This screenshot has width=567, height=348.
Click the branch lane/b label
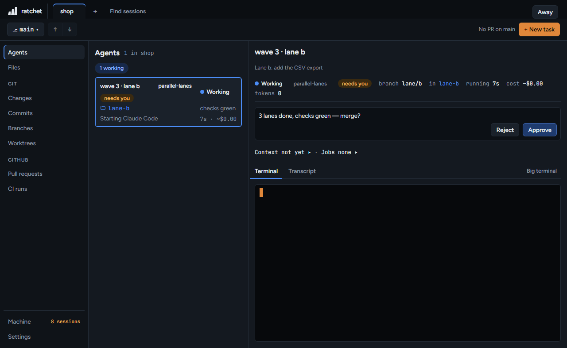click(400, 84)
